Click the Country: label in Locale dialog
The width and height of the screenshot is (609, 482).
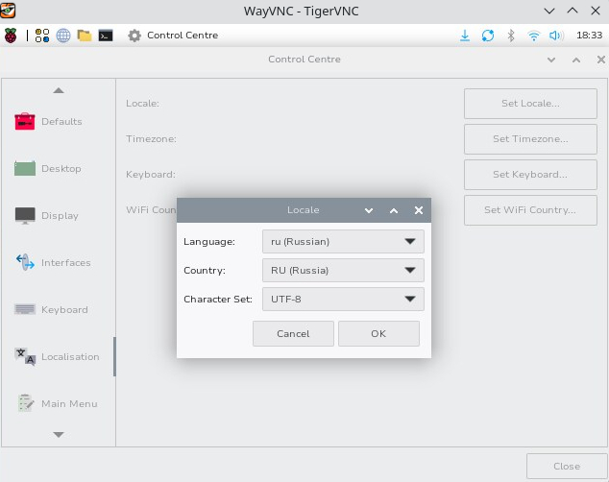(205, 270)
